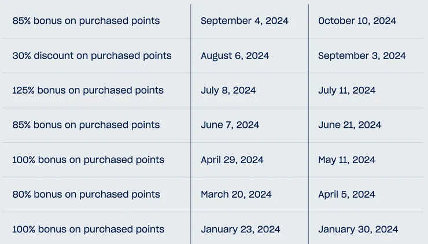The width and height of the screenshot is (428, 244).
Task: Select the April 5, 2024 date
Action: click(x=347, y=195)
